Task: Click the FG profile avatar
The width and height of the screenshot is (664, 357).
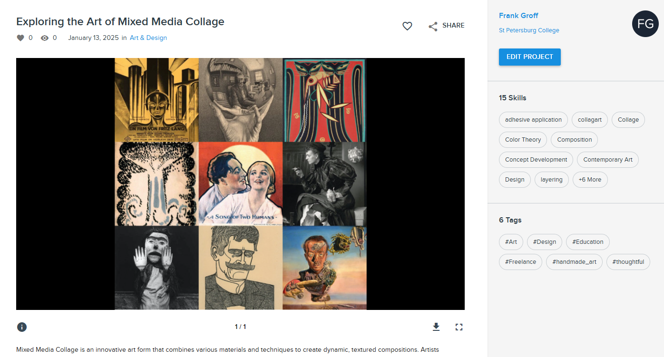Action: click(x=645, y=24)
